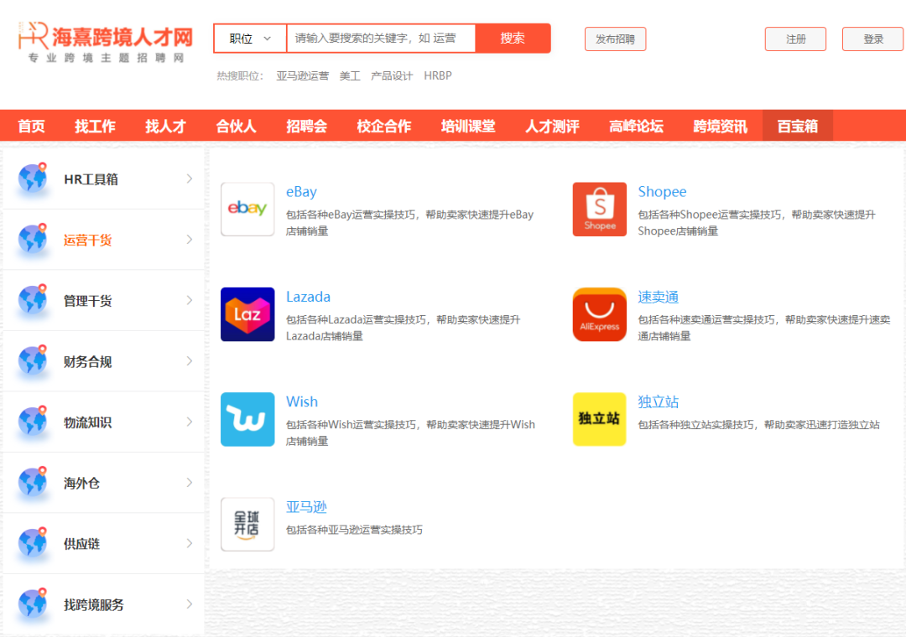Viewport: 906px width, 637px height.
Task: Open the Shopee logo icon
Action: coord(599,209)
